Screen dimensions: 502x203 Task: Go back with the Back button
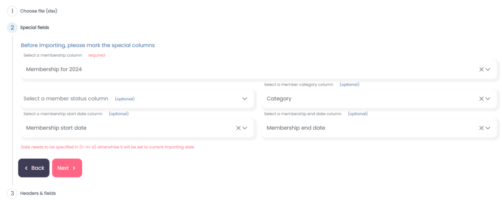pyautogui.click(x=34, y=168)
